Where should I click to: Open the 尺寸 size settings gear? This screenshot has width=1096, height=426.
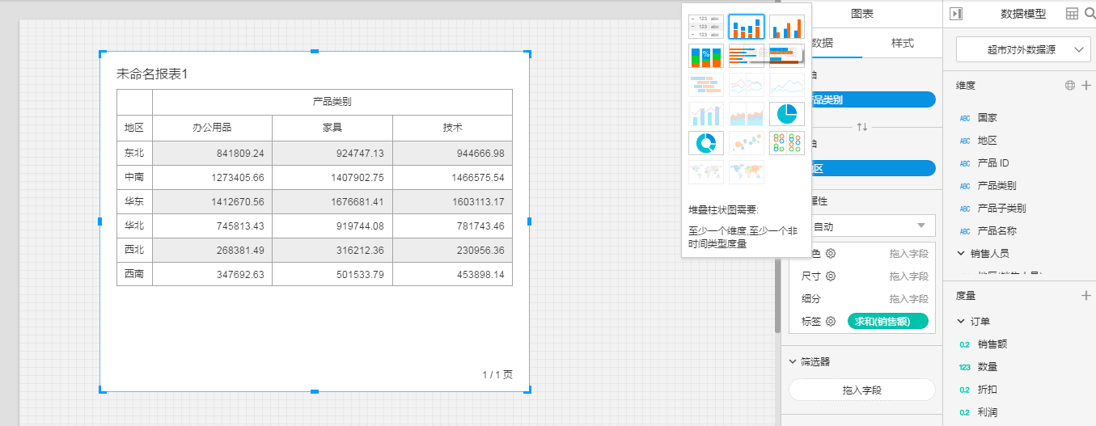click(x=830, y=276)
